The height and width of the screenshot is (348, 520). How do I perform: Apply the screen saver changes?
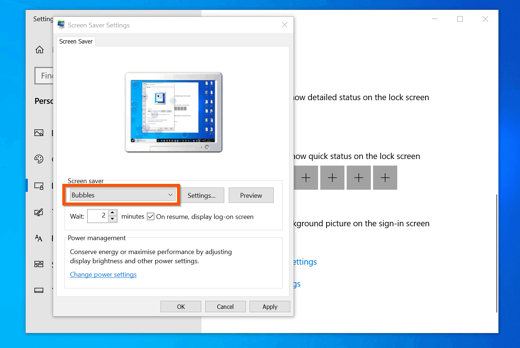pyautogui.click(x=270, y=306)
